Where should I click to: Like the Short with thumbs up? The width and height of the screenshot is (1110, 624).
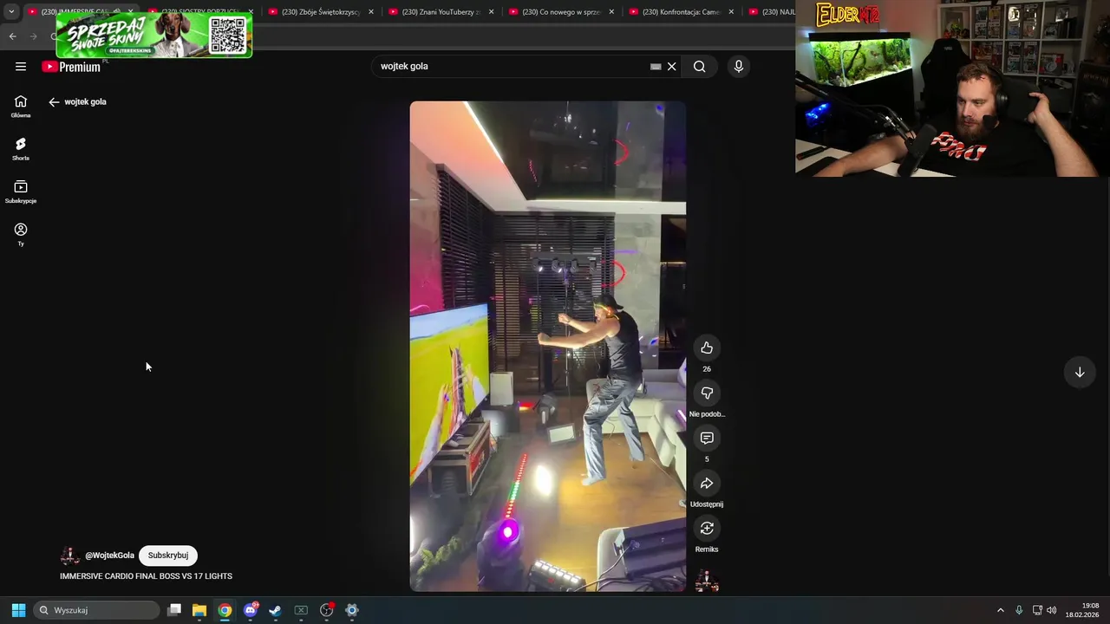(707, 348)
